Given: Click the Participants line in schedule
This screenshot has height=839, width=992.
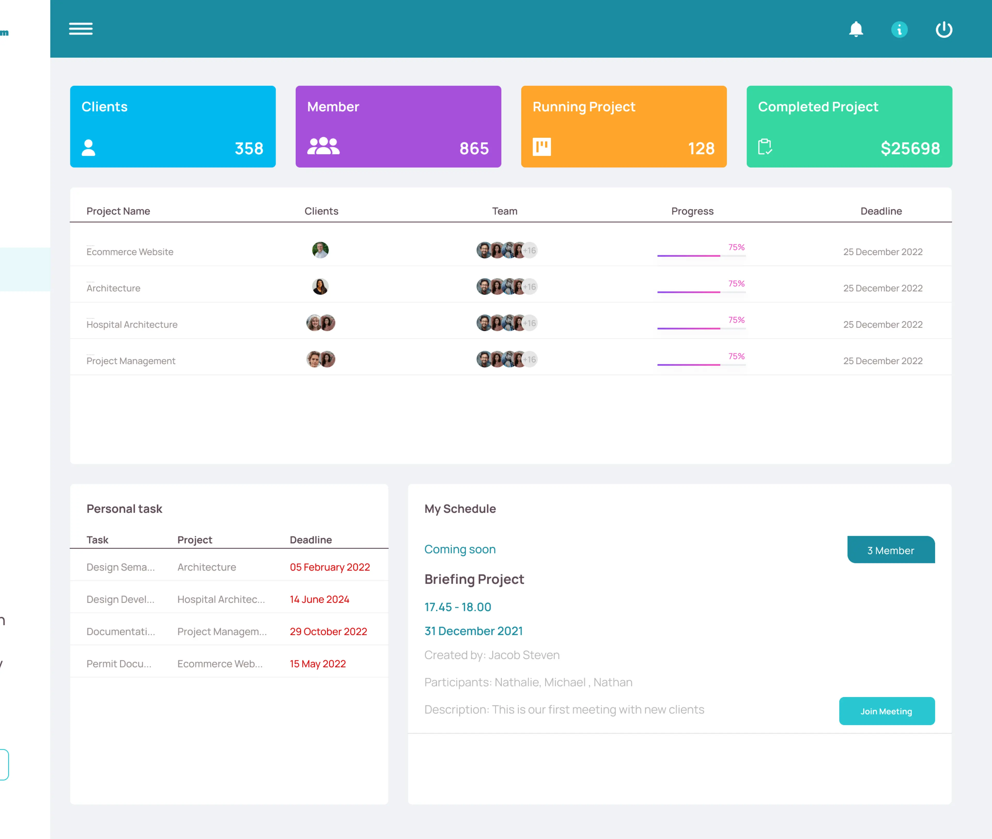Looking at the screenshot, I should coord(528,682).
